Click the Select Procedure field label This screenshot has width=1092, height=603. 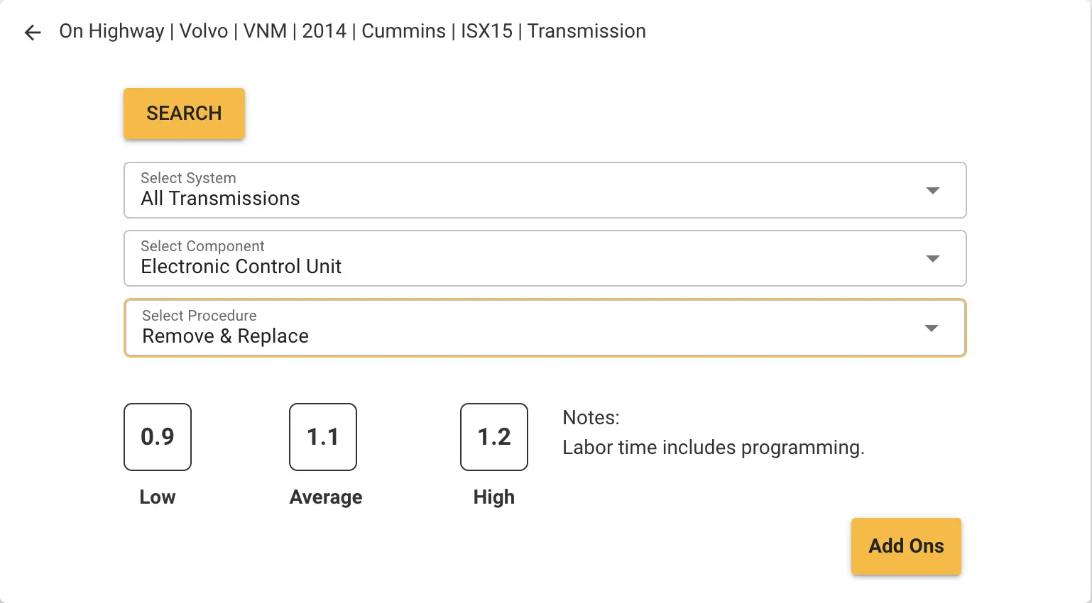(x=200, y=316)
